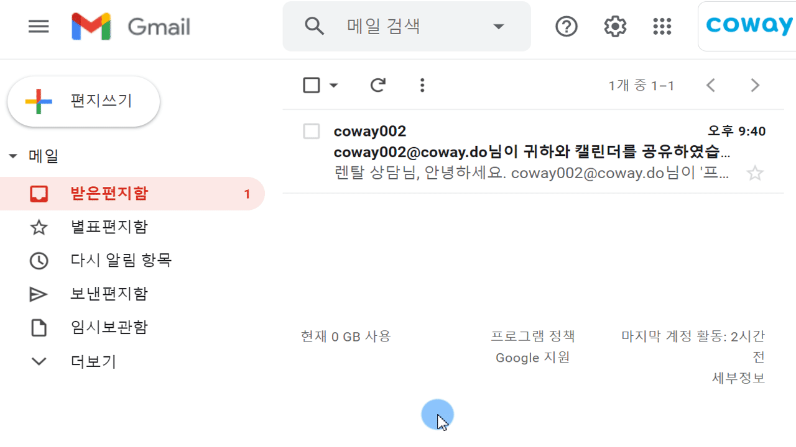Open the 프로그램 정책 link
The image size is (796, 447).
click(x=533, y=336)
